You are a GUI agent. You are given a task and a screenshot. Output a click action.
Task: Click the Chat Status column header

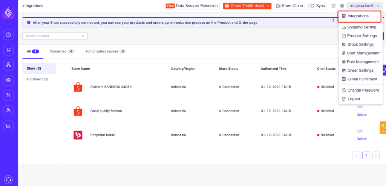click(x=326, y=69)
